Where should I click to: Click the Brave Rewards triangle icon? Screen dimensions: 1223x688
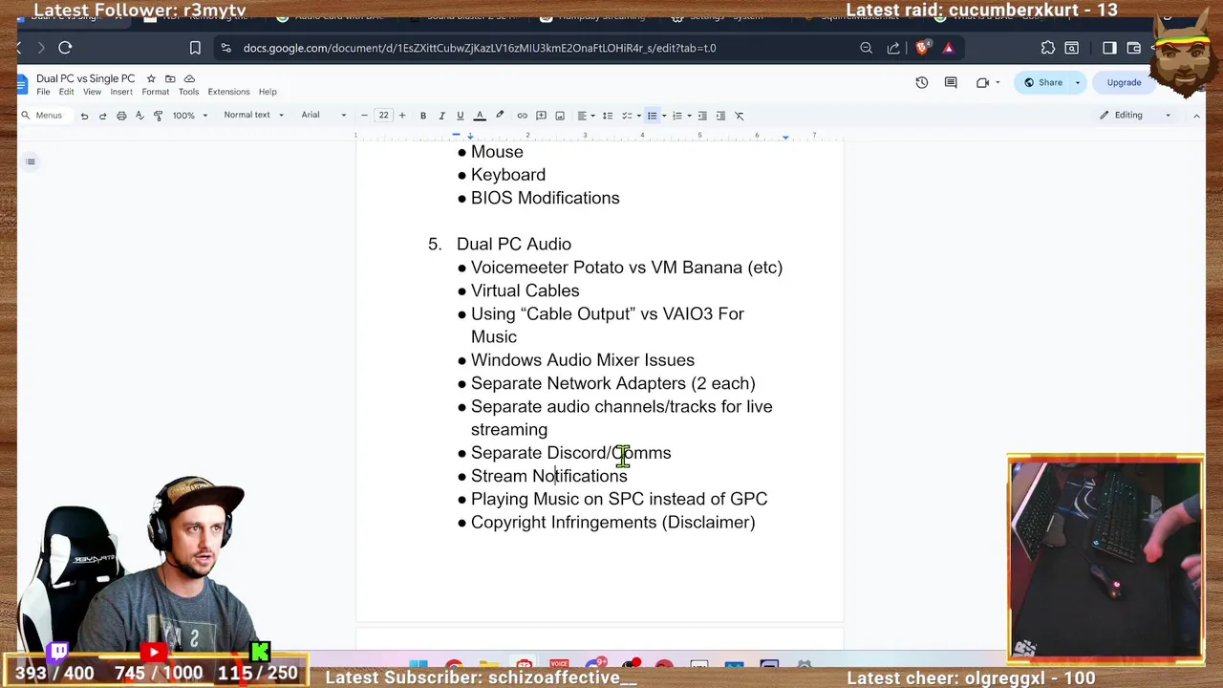coord(948,48)
